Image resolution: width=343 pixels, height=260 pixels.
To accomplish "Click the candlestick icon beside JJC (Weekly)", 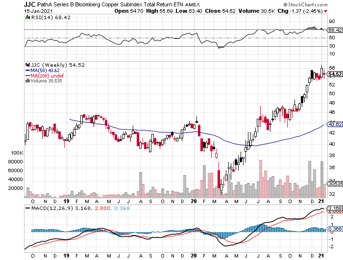I will pyautogui.click(x=27, y=65).
